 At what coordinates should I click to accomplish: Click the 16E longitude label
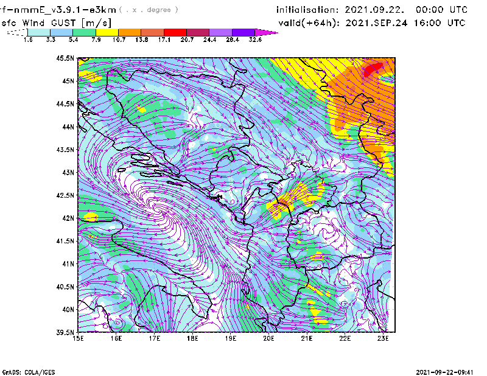coord(116,338)
